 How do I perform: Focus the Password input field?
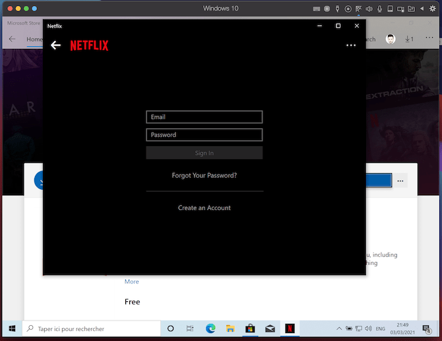coord(205,135)
